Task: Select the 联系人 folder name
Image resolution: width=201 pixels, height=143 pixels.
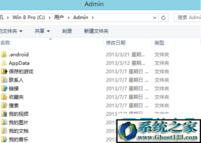Action: click(16, 80)
